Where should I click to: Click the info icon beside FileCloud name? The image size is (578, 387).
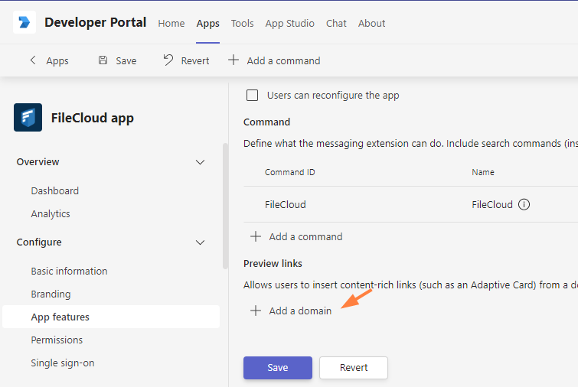click(x=524, y=204)
